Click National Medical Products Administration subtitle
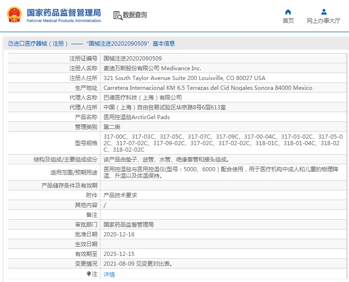Image resolution: width=349 pixels, height=282 pixels. point(64,20)
